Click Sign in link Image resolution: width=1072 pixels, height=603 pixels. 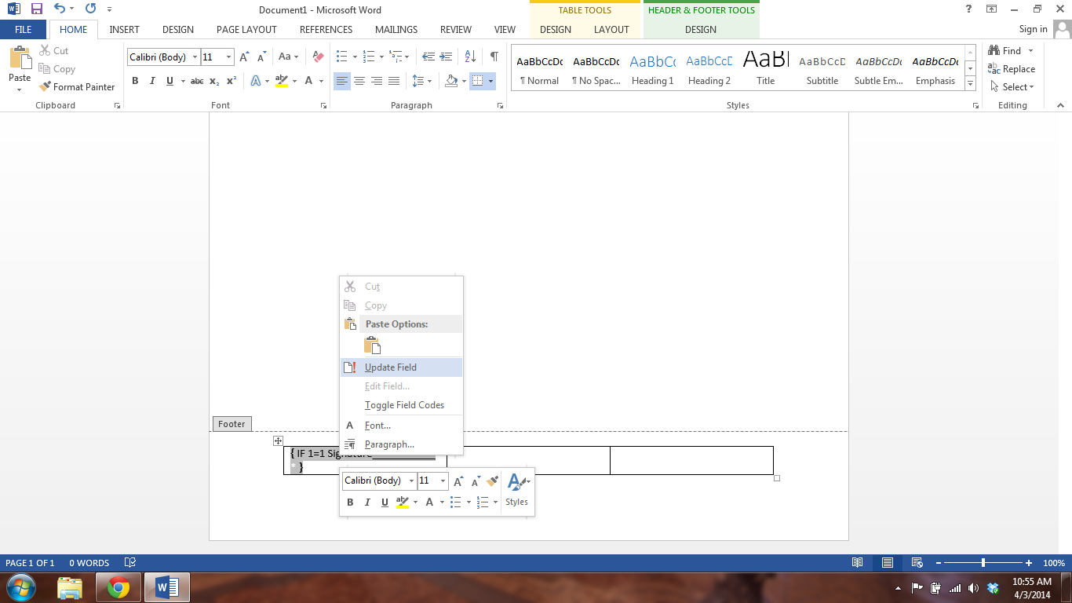pyautogui.click(x=1033, y=29)
